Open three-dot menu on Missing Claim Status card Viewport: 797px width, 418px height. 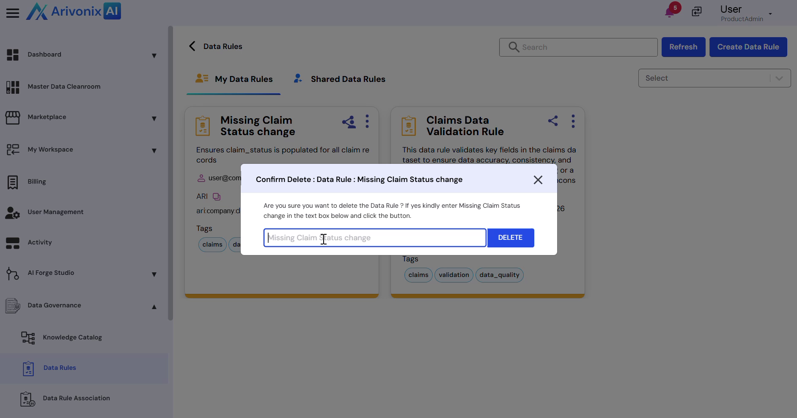coord(367,121)
